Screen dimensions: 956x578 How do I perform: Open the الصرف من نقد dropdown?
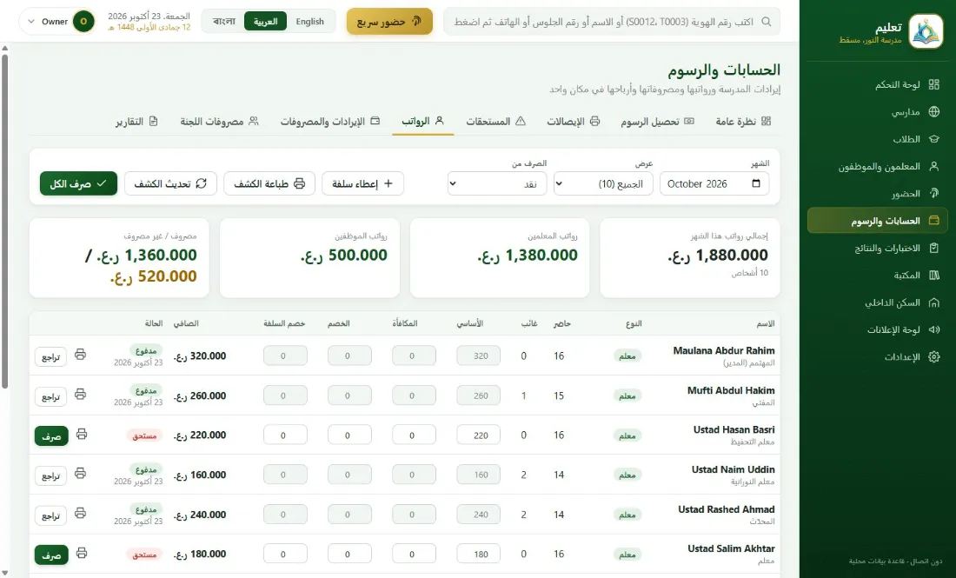(x=497, y=183)
